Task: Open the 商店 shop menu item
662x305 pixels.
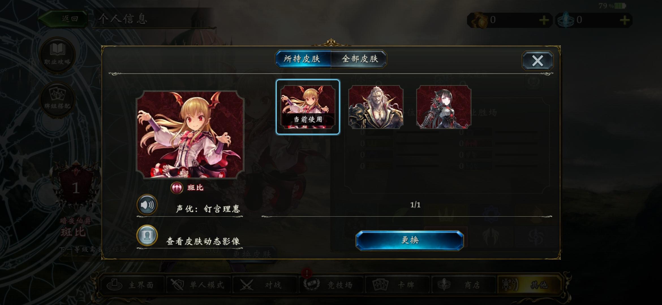Action: (x=464, y=285)
